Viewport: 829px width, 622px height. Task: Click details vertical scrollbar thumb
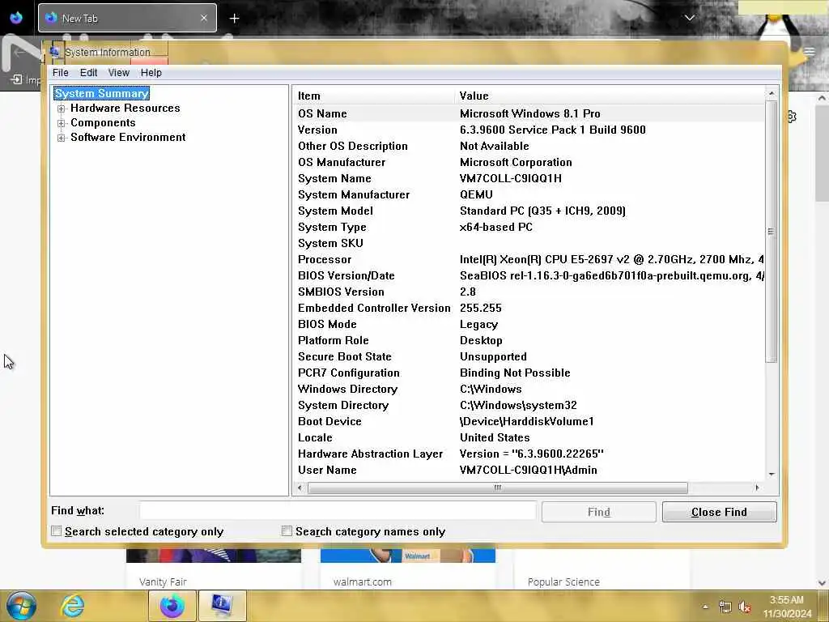[771, 232]
